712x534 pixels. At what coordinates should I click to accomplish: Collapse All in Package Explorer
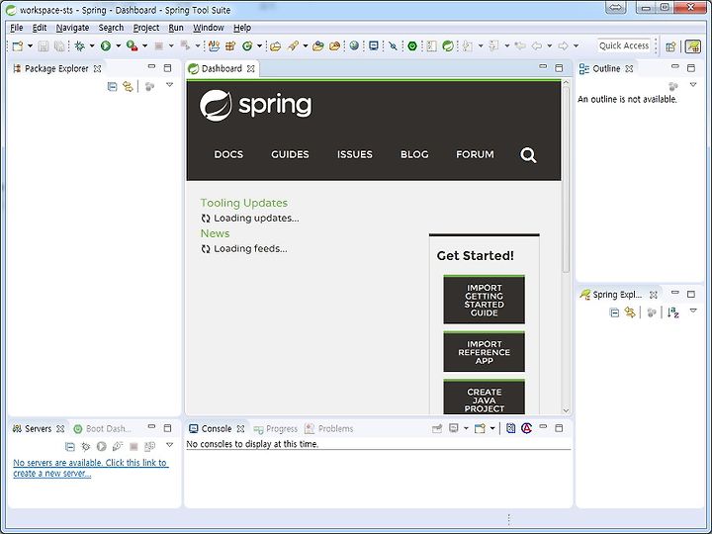pyautogui.click(x=112, y=86)
